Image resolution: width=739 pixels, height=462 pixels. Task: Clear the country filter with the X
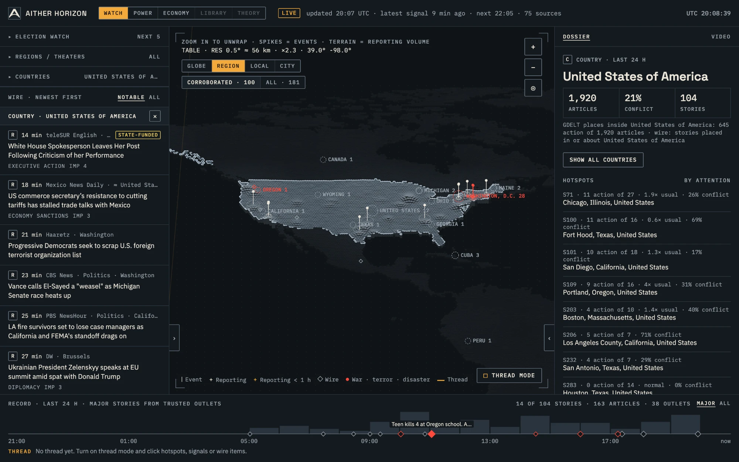click(155, 116)
